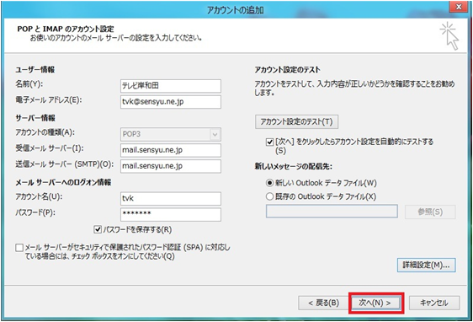Click the 参照(S) browse button
This screenshot has height=322, width=473.
[430, 212]
